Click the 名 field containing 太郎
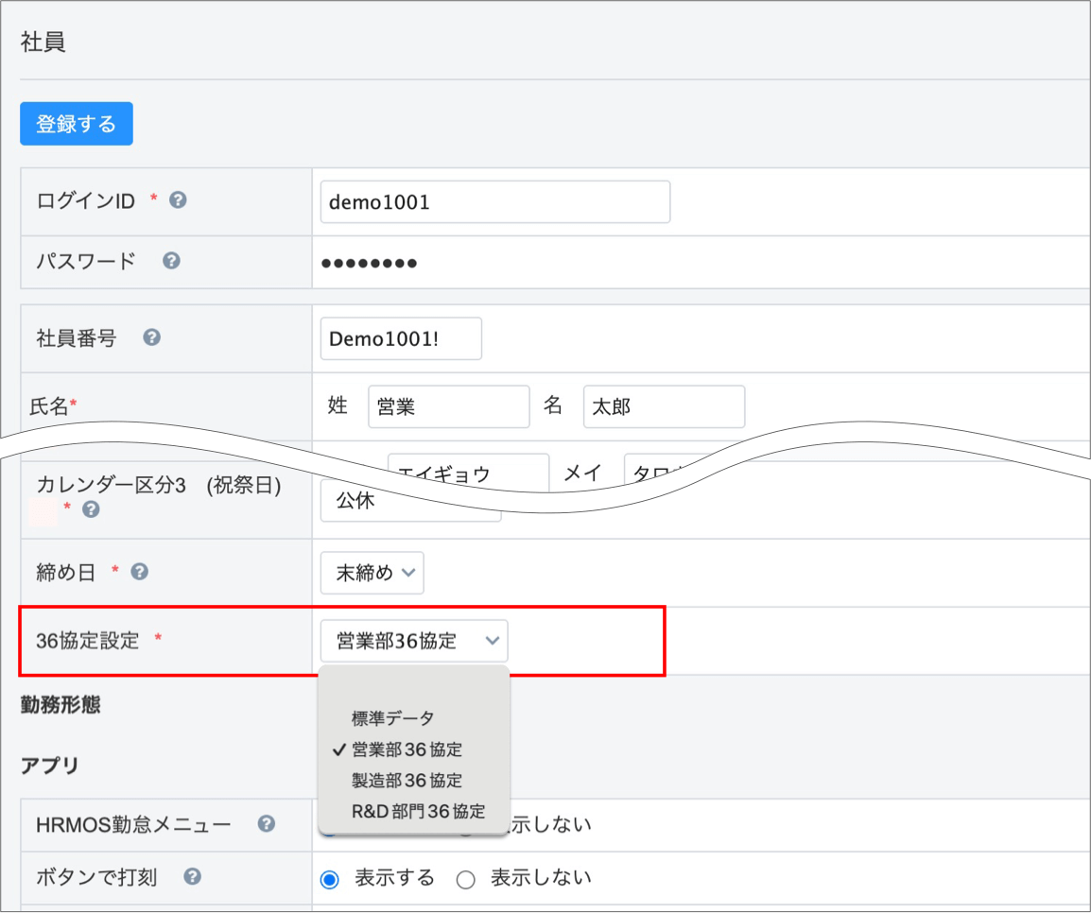The height and width of the screenshot is (913, 1091). tap(664, 406)
